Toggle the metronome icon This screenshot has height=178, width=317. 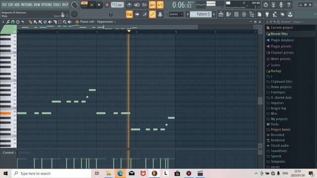pos(129,4)
